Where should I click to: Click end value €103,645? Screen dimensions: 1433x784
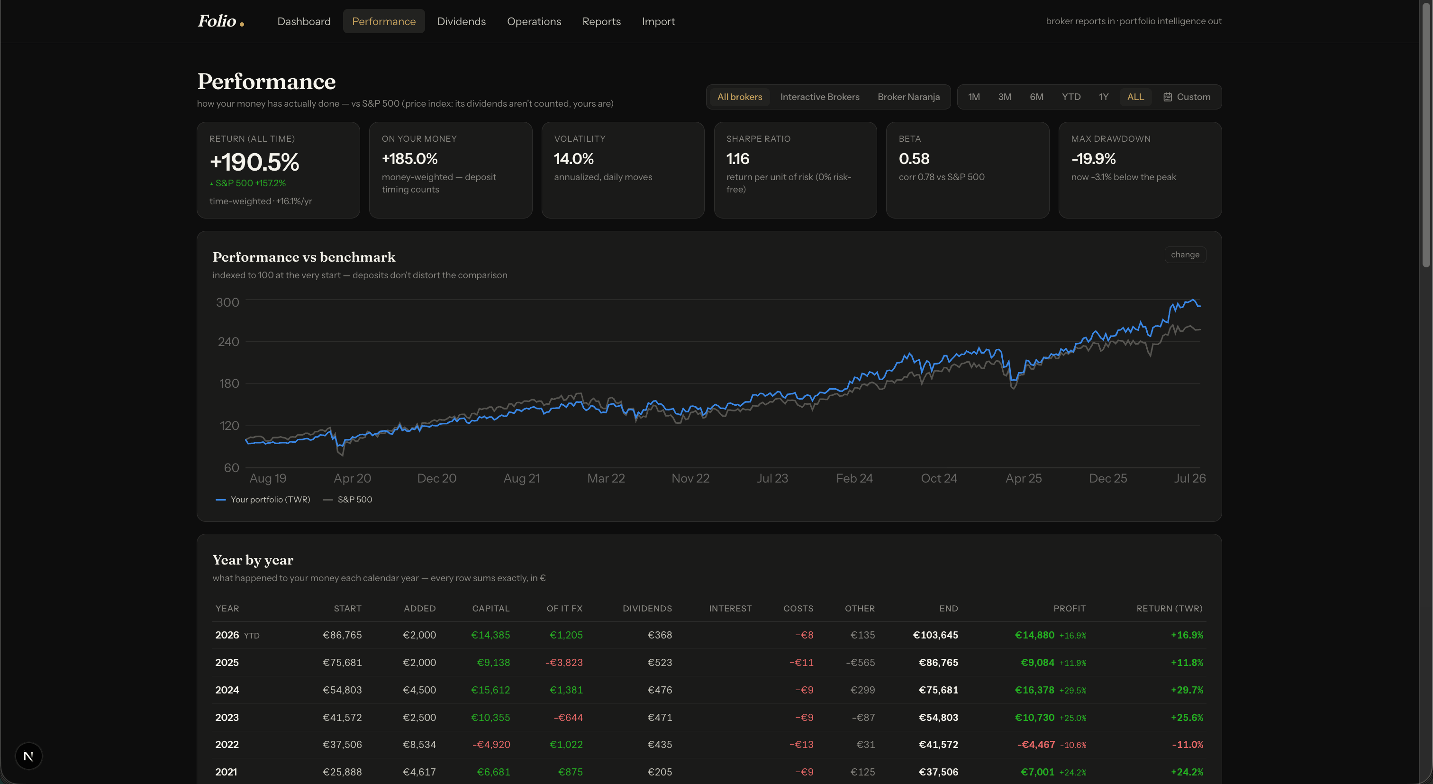click(x=936, y=636)
